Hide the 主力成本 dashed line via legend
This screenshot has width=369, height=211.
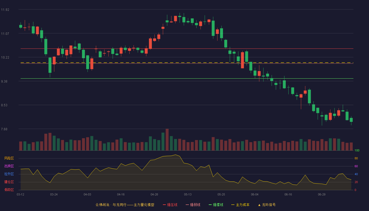point(240,205)
